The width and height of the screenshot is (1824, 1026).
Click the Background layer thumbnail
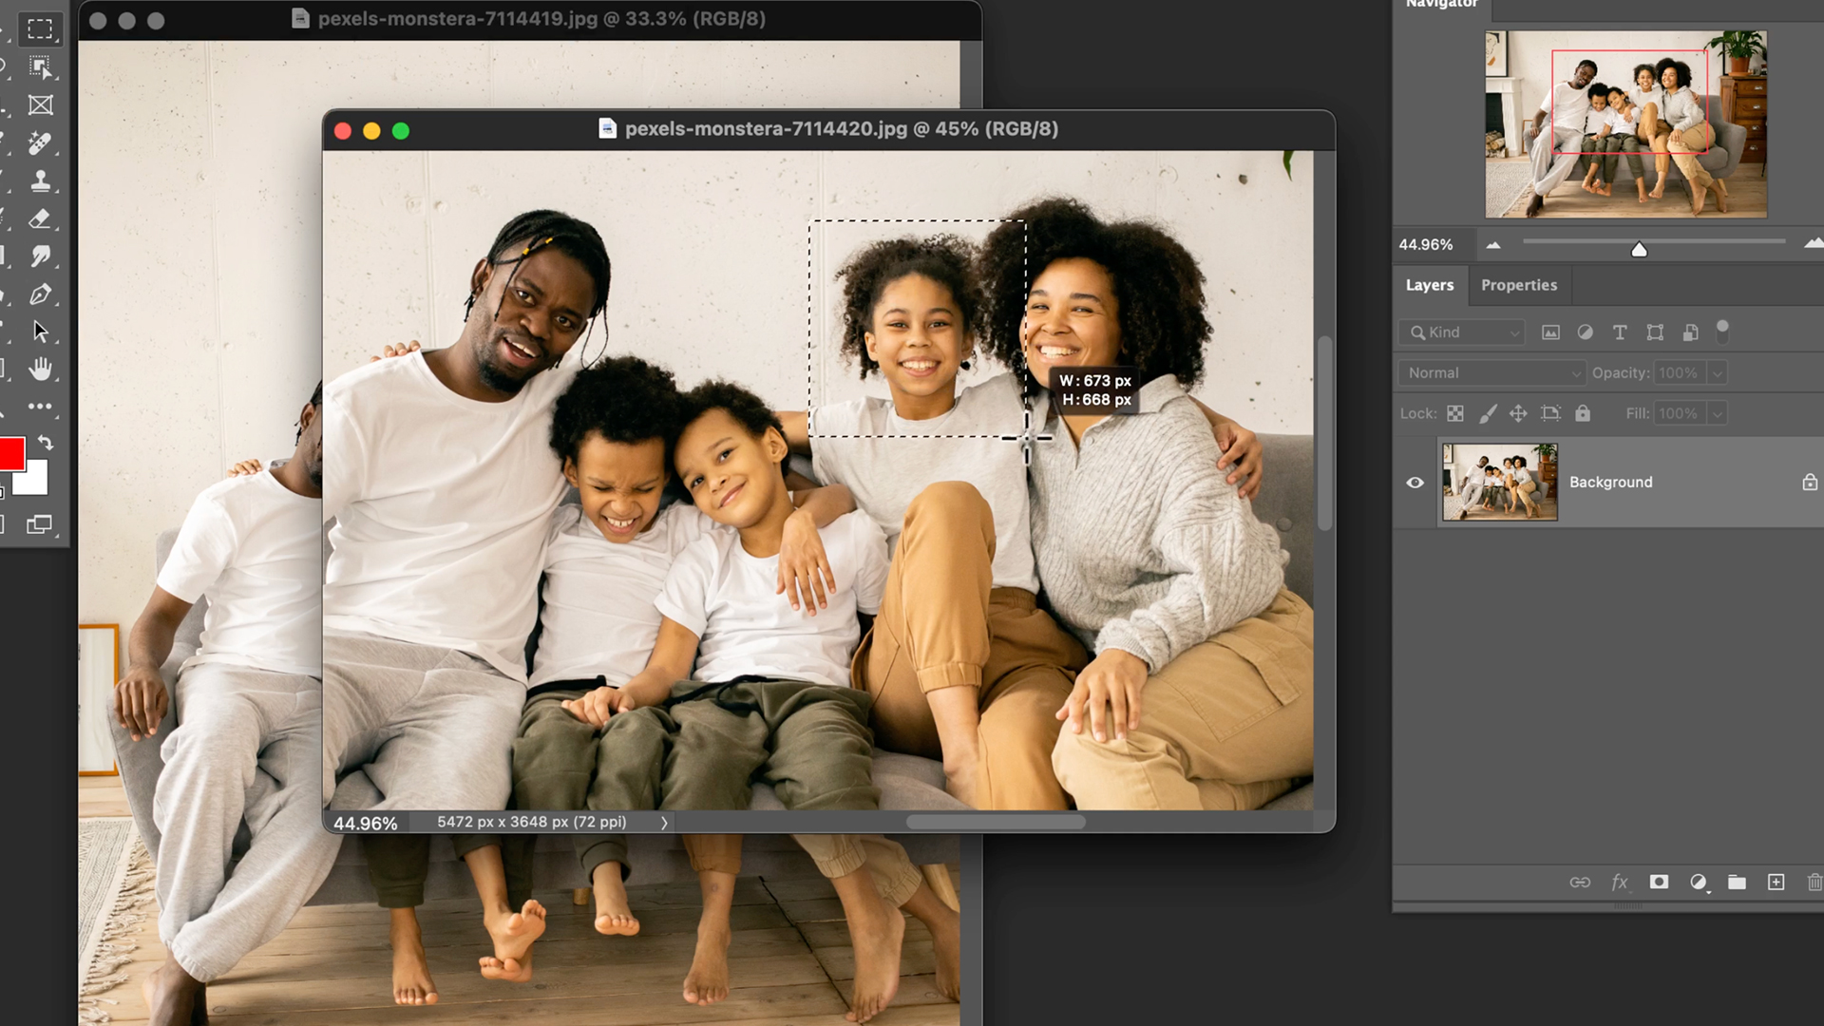tap(1500, 482)
